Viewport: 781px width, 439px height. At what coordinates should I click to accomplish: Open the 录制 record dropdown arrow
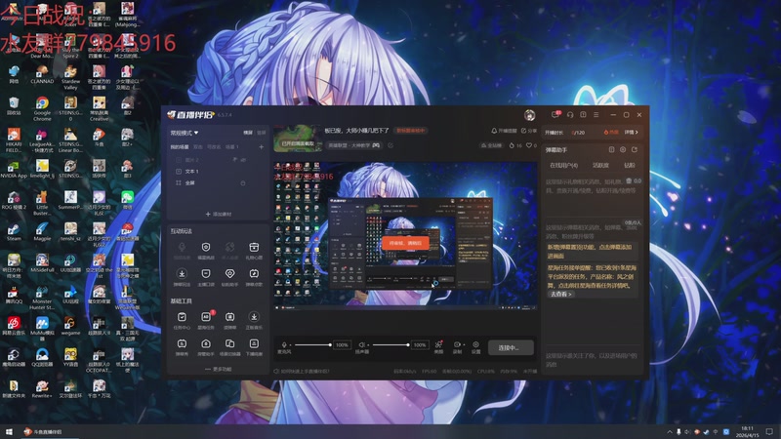tap(464, 344)
